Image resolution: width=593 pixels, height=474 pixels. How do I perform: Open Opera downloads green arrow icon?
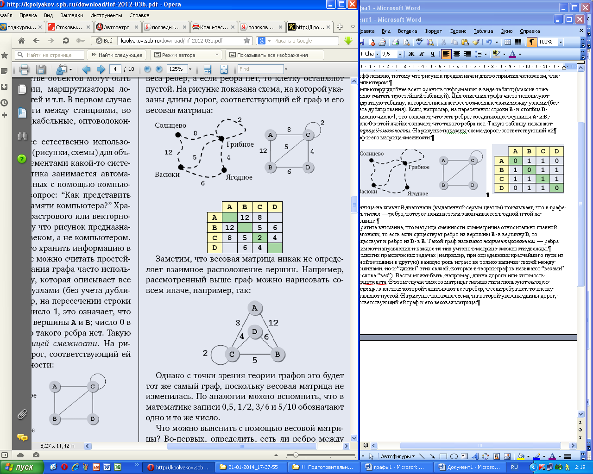coord(348,41)
